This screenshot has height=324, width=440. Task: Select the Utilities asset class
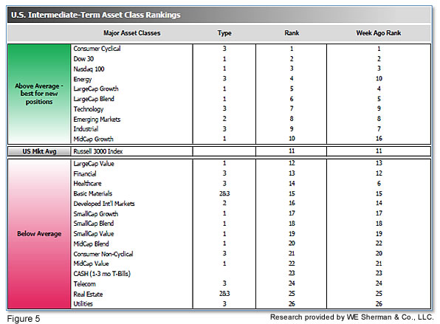83,304
